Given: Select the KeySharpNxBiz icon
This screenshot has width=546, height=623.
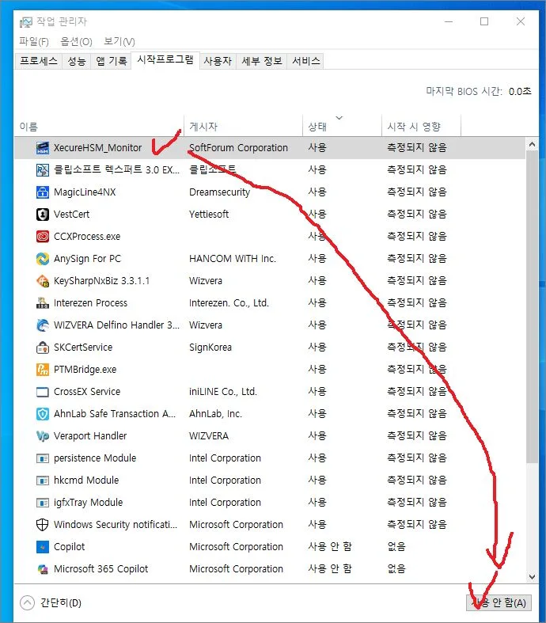Looking at the screenshot, I should [x=43, y=281].
